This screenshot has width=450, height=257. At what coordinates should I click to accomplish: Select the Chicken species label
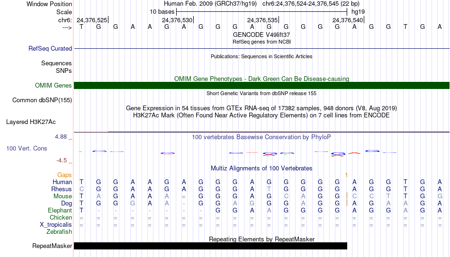coord(61,217)
